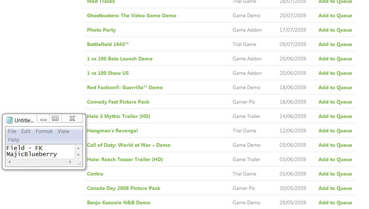Click the Notepad icon in the Untitled title bar
Viewport: 369px width, 209px height.
(x=9, y=120)
